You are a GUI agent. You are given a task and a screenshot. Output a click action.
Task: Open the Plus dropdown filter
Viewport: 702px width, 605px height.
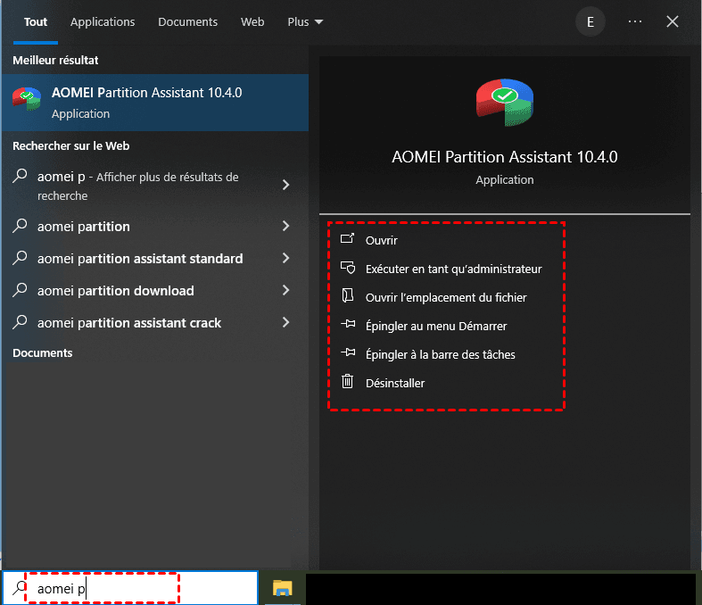[x=305, y=22]
